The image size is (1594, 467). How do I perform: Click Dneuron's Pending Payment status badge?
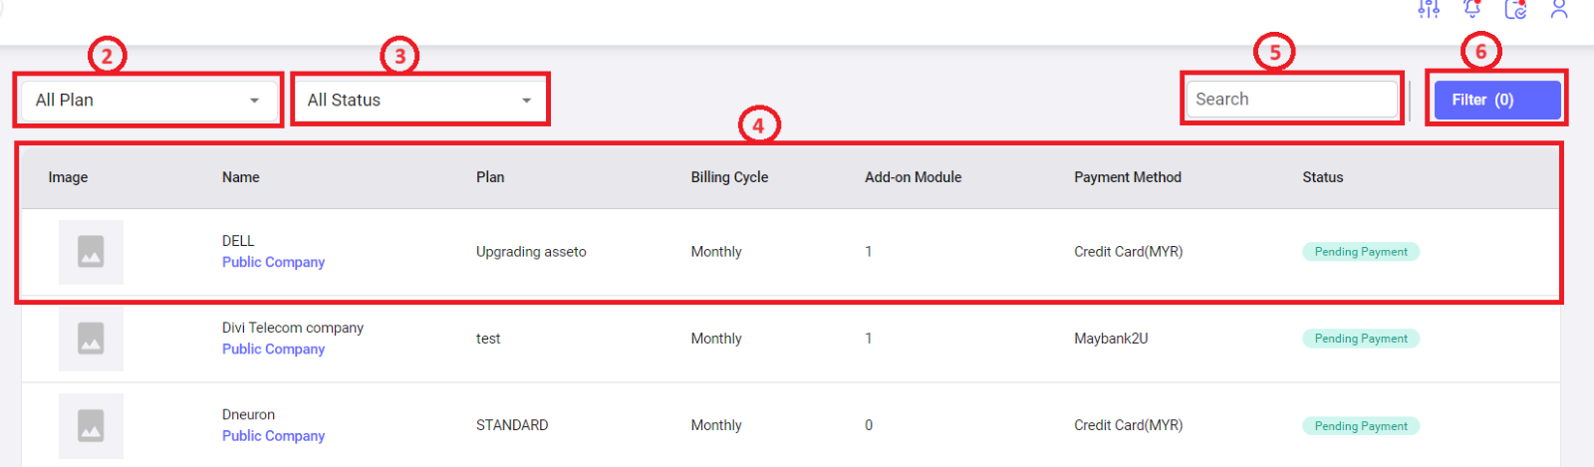pyautogui.click(x=1361, y=426)
